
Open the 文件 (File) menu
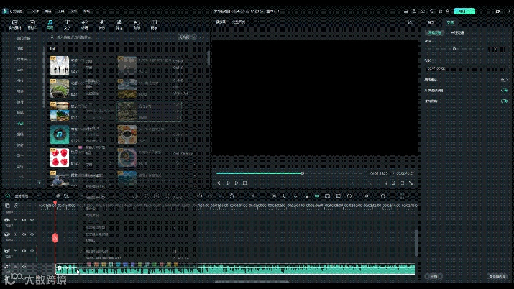35,11
